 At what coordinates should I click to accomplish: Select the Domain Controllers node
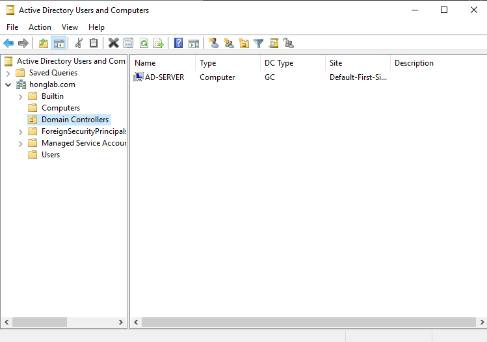pos(75,120)
